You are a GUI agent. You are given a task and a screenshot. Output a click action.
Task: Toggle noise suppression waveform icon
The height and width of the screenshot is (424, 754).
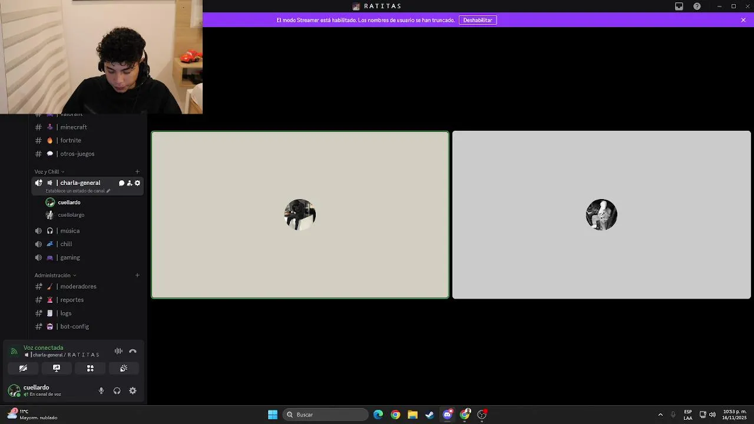click(118, 351)
